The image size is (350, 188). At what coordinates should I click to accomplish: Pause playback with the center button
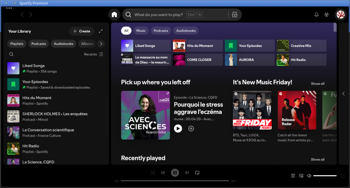click(175, 173)
